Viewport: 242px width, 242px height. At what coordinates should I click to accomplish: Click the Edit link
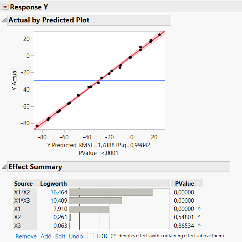point(60,236)
